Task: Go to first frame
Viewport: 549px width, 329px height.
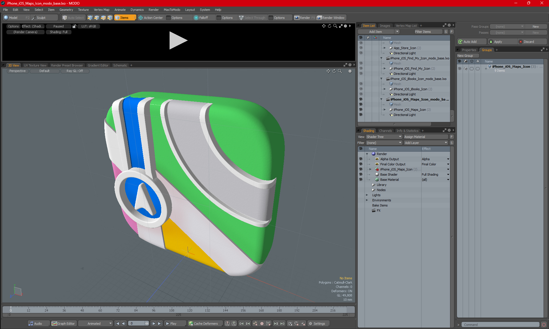Action: [x=117, y=324]
